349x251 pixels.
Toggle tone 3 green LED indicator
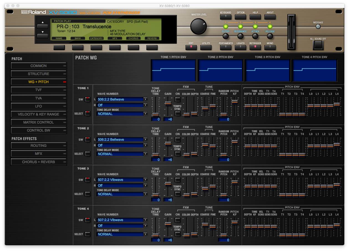pyautogui.click(x=255, y=27)
